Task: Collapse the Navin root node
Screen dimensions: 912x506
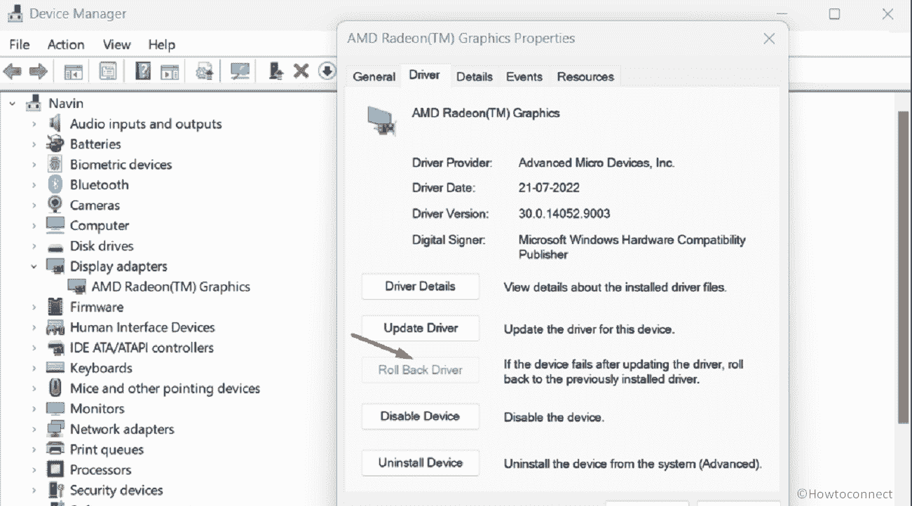Action: click(x=12, y=104)
